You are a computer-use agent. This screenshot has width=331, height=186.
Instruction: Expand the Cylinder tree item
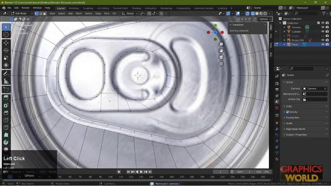pyautogui.click(x=284, y=32)
